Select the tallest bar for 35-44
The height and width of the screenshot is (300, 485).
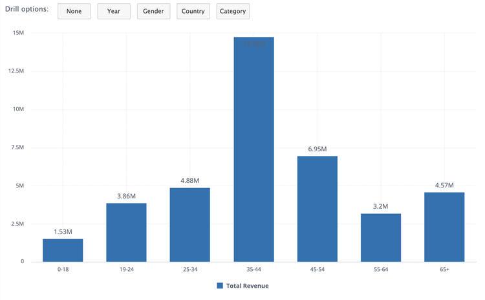click(x=253, y=149)
